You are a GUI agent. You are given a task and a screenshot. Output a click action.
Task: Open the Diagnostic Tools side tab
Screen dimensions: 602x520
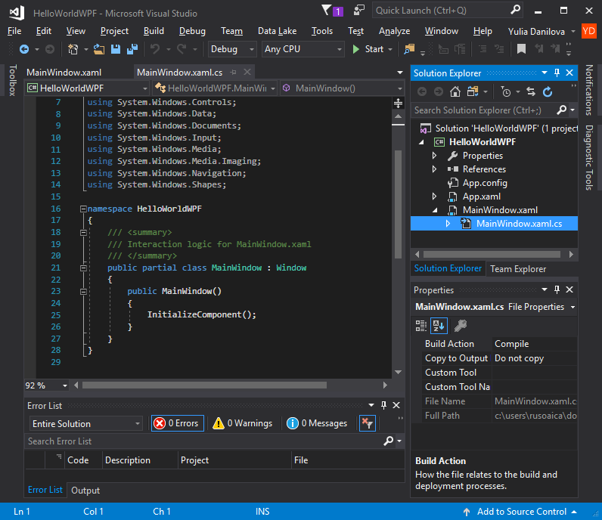pyautogui.click(x=589, y=157)
